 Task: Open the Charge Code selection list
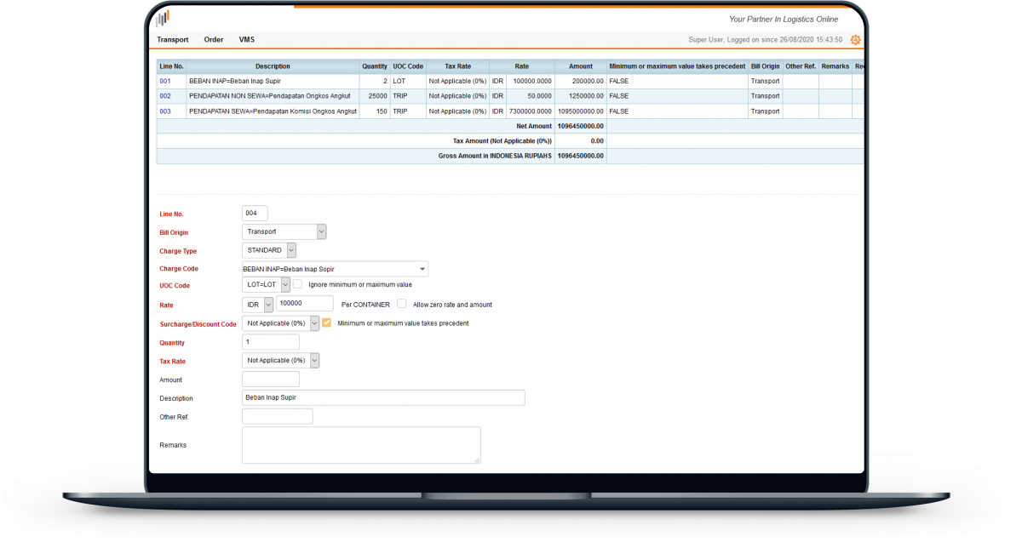pos(422,268)
